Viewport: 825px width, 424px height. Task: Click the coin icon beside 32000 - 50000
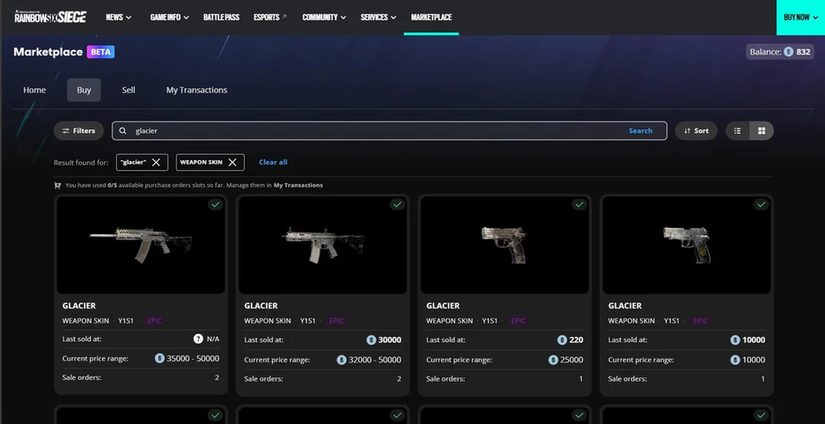click(342, 360)
